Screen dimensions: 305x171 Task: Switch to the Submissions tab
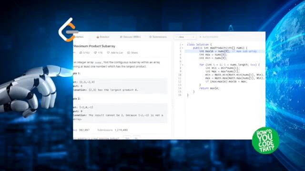click(158, 37)
